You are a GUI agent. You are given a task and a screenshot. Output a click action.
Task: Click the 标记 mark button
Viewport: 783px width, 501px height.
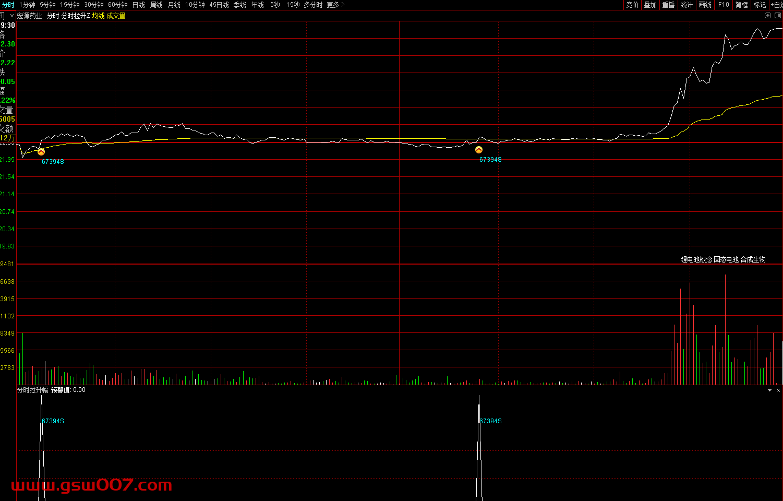tap(760, 5)
